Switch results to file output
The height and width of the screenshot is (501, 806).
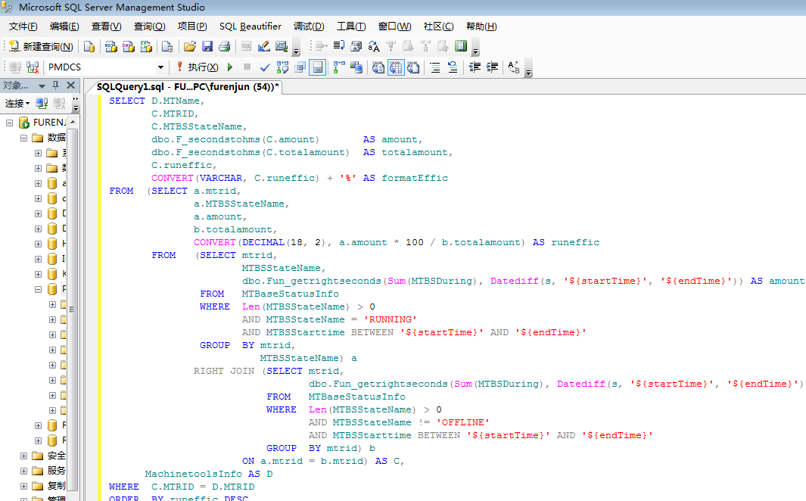[x=413, y=67]
